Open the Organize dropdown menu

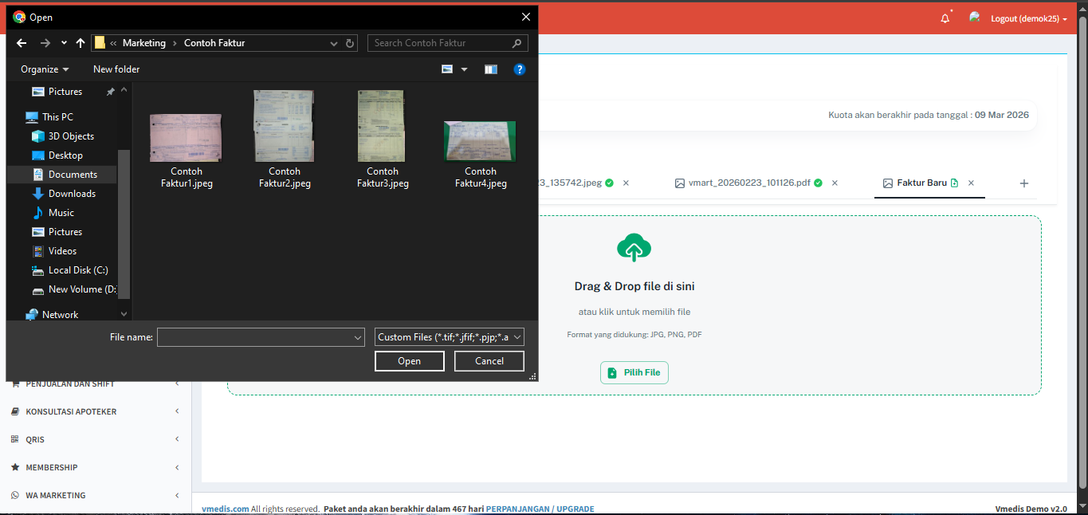[x=45, y=69]
